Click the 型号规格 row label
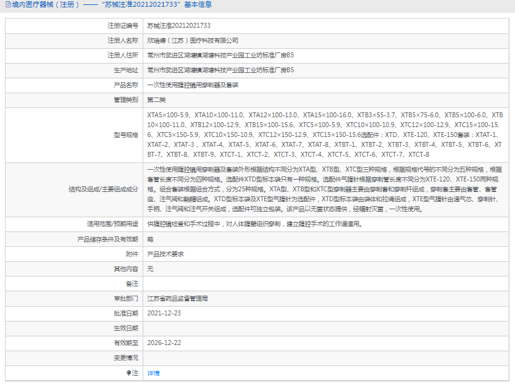Screen dimensions: 515x387 [x=126, y=135]
